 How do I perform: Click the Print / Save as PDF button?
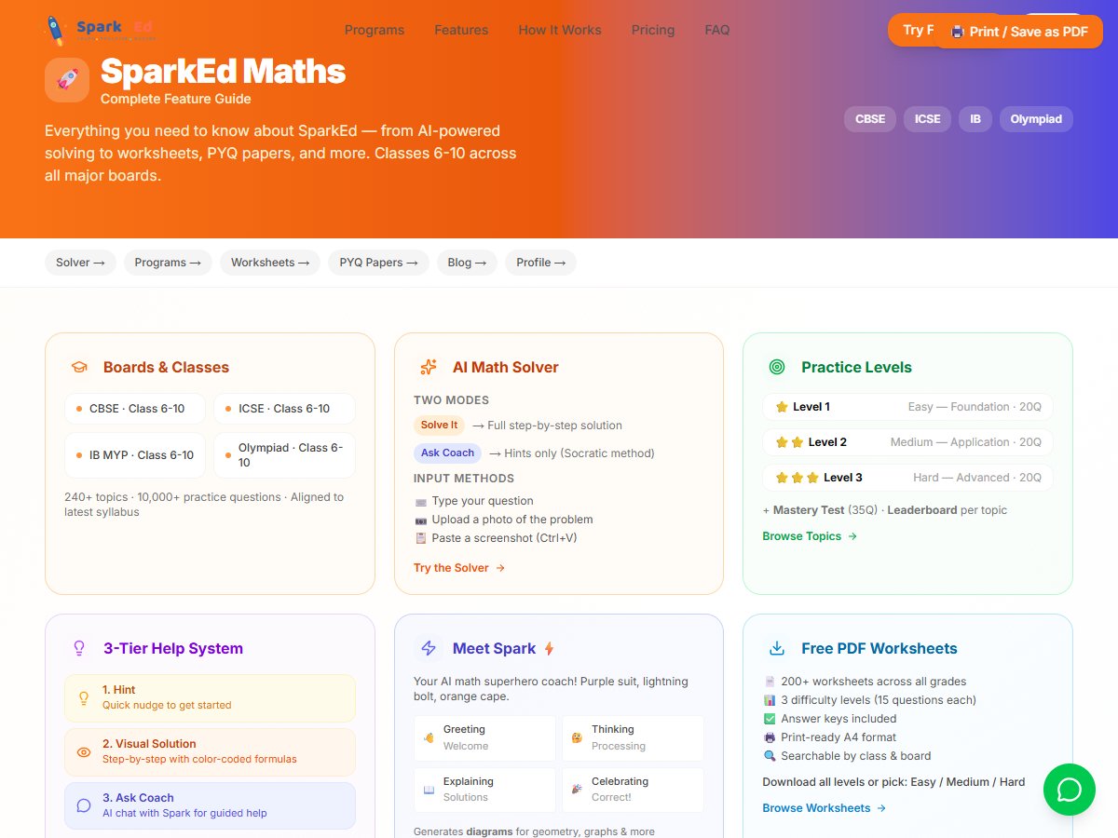(x=1018, y=32)
